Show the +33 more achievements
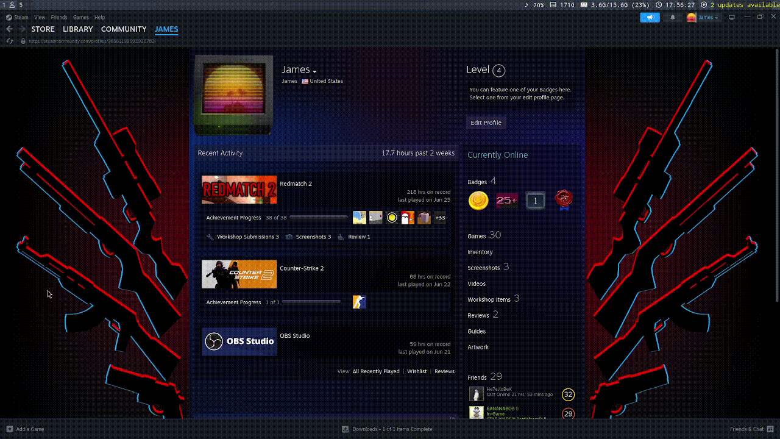The image size is (780, 439). click(440, 218)
